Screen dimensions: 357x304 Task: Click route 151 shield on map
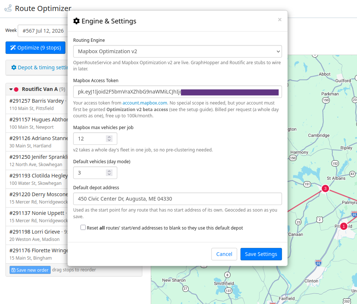coord(307,184)
